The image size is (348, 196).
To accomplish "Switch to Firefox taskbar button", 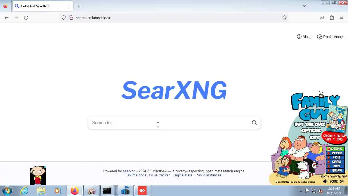I will [74, 191].
